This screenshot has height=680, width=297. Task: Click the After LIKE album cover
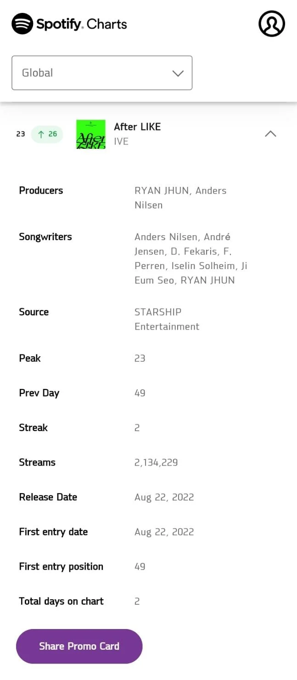coord(91,134)
